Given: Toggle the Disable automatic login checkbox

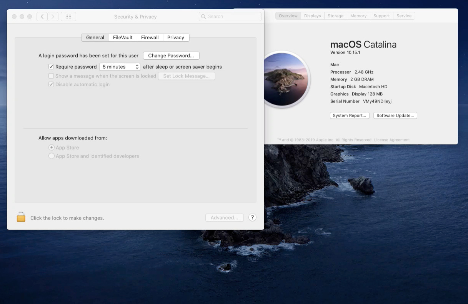Looking at the screenshot, I should pyautogui.click(x=51, y=84).
